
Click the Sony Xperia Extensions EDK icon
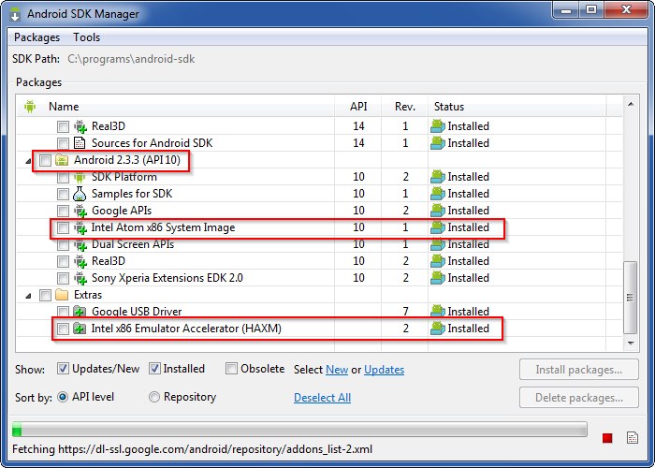coord(80,278)
